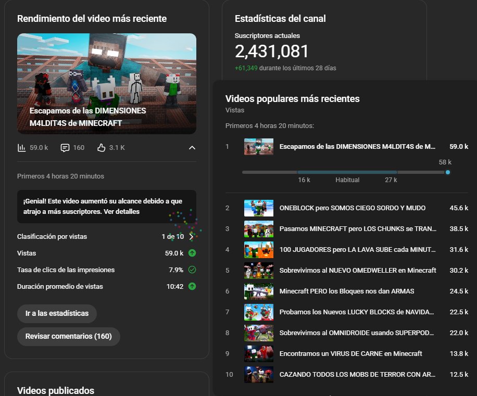This screenshot has height=396, width=477.
Task: Click title 'Minecraft PERO los Bloques nos dan ARMAS'
Action: (x=347, y=291)
